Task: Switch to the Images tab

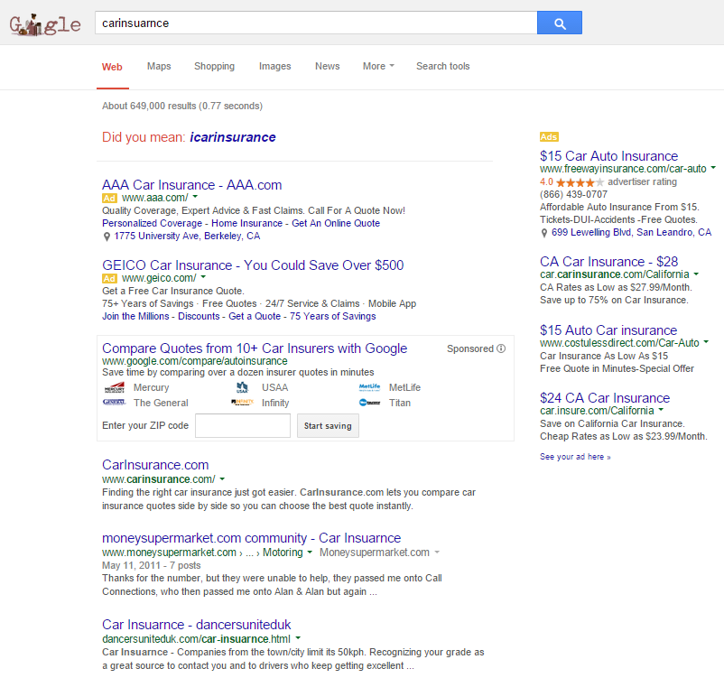Action: point(274,66)
